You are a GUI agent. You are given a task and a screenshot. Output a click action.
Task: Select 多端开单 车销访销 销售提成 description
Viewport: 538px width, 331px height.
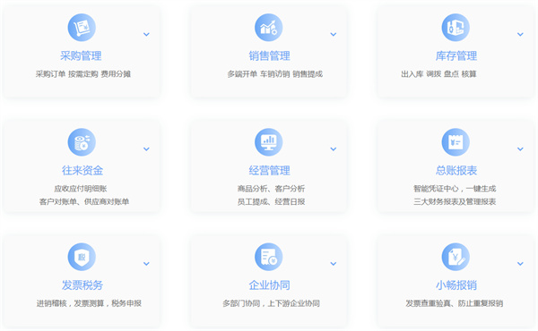[x=275, y=74]
